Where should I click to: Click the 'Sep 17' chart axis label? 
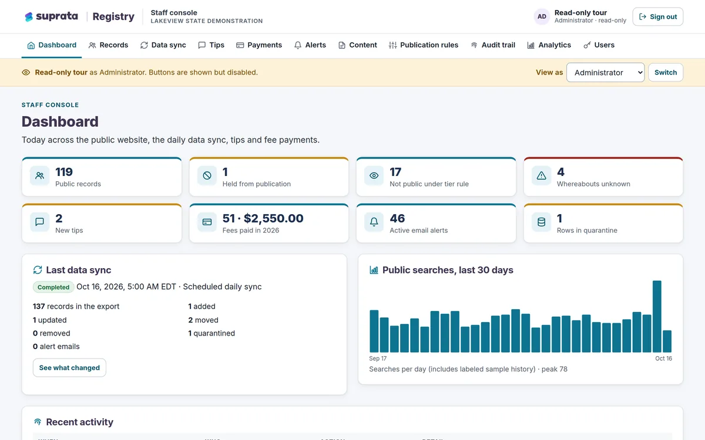tap(378, 358)
